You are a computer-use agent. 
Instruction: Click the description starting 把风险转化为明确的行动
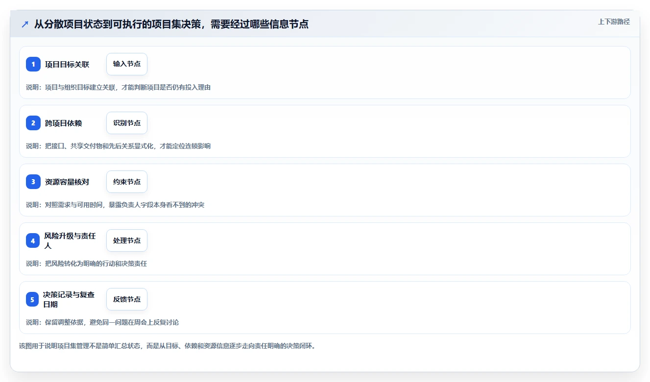pos(87,263)
